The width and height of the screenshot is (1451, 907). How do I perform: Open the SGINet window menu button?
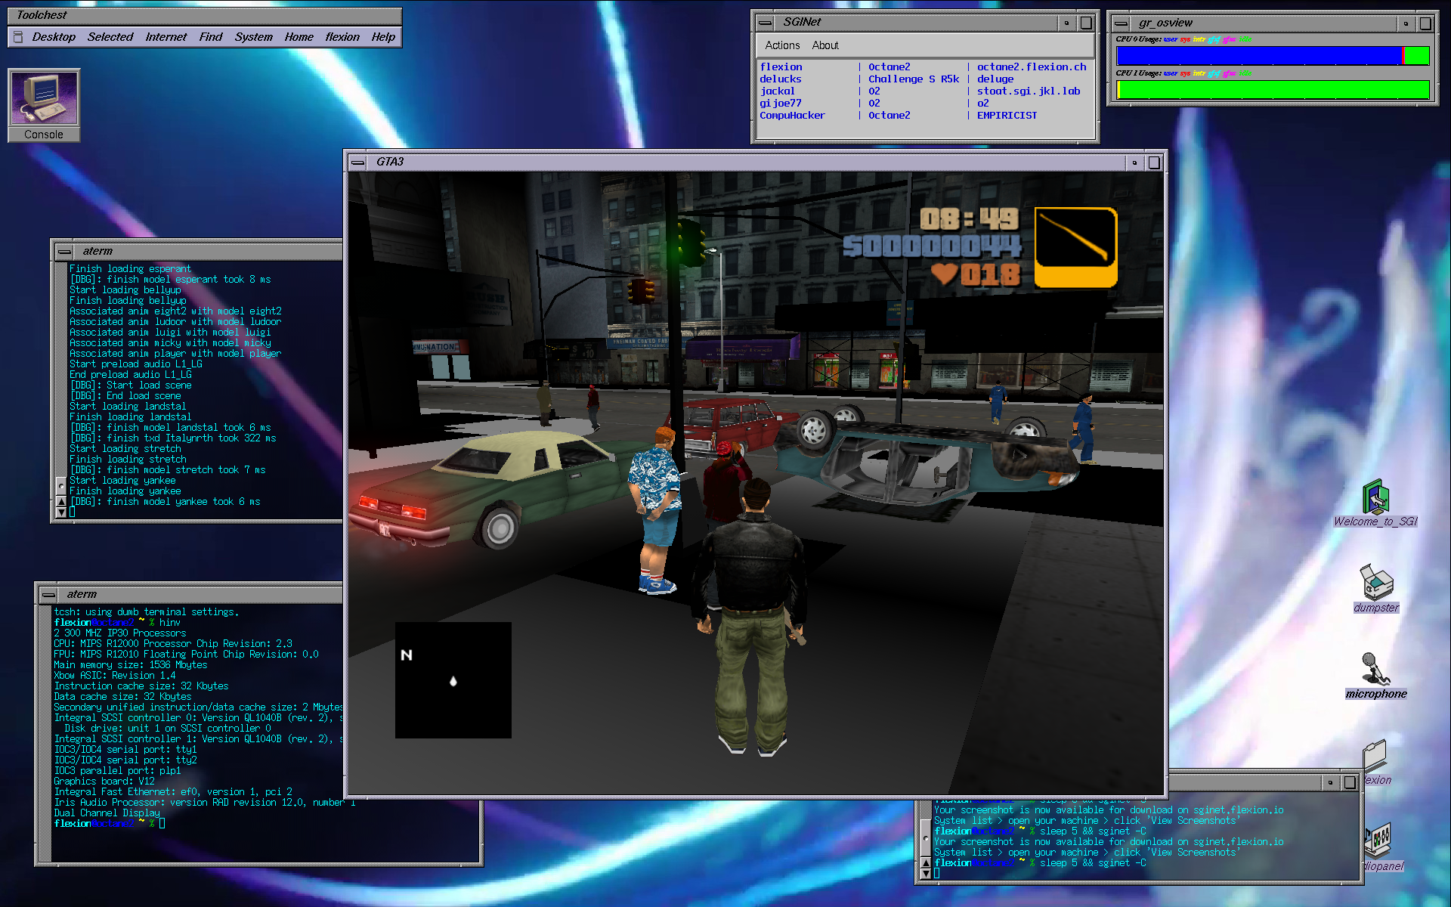coord(765,23)
